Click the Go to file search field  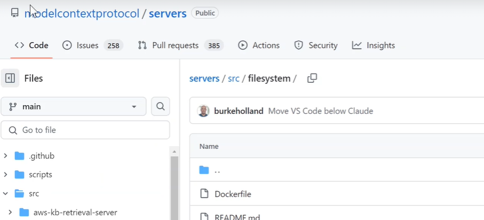click(x=85, y=130)
